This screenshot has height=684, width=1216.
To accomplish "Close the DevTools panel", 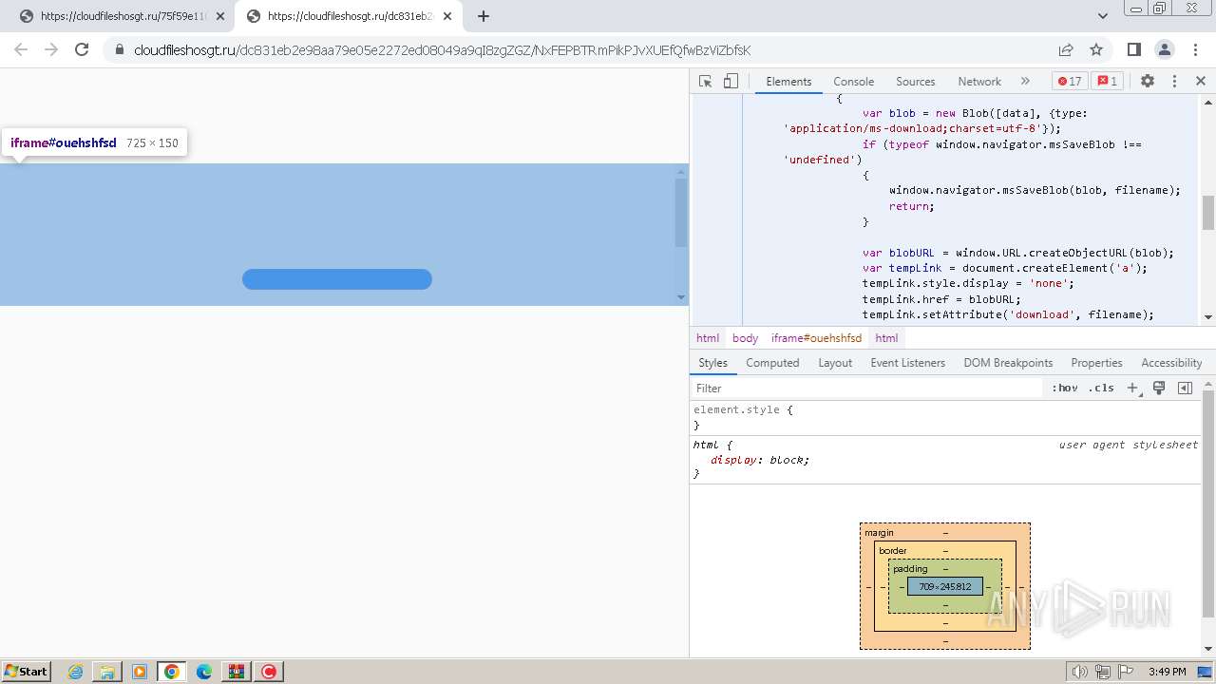I will 1200,82.
